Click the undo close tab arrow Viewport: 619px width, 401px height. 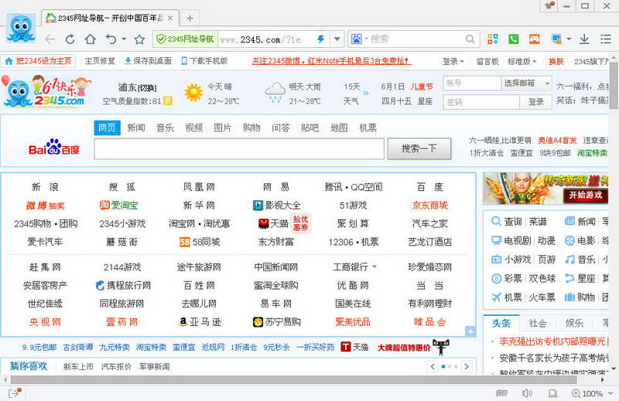(111, 39)
